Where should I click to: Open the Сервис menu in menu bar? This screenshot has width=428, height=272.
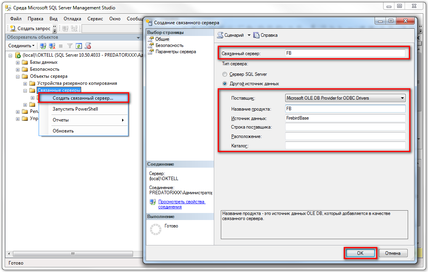pyautogui.click(x=95, y=19)
